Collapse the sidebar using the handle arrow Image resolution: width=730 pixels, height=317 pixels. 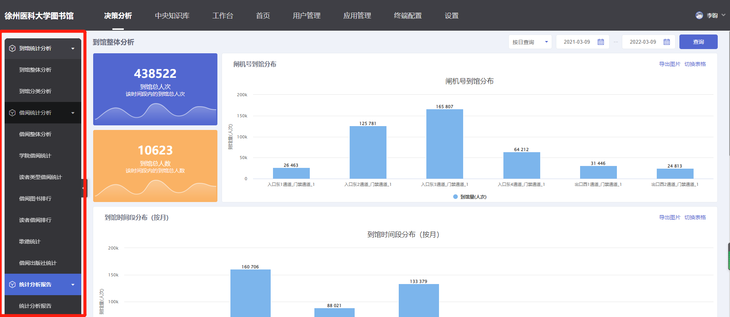pos(84,188)
